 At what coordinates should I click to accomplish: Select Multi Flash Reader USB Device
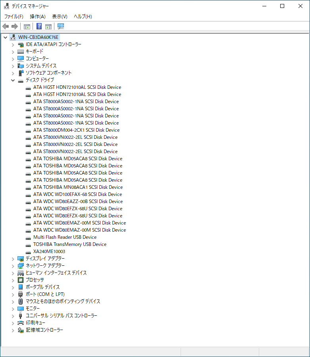coord(65,237)
